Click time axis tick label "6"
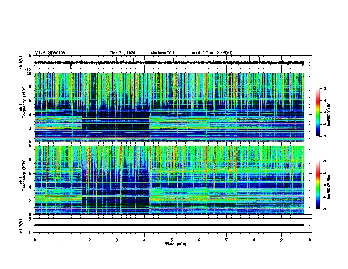This screenshot has width=348, height=269. (199, 240)
